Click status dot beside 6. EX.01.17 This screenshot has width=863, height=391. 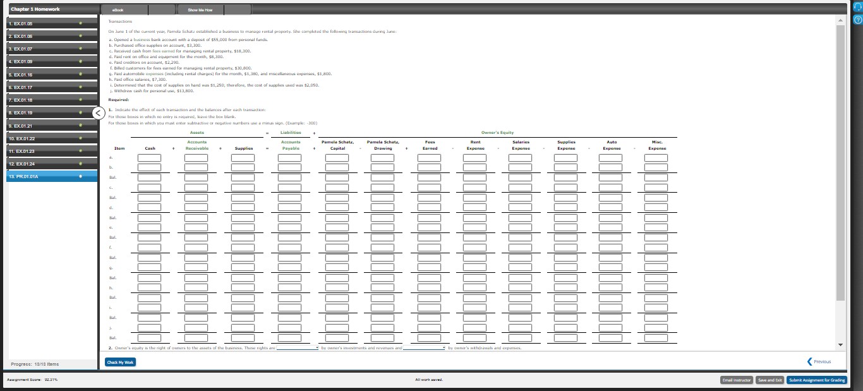80,88
